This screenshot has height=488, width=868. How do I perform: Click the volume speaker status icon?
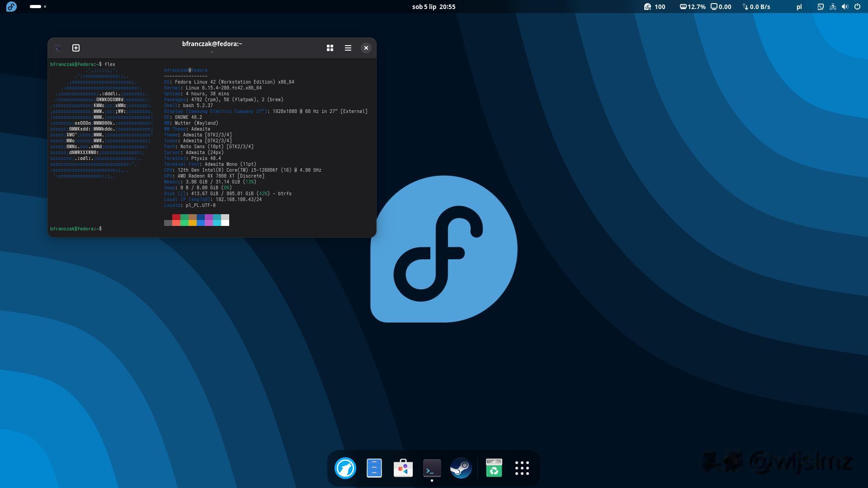point(844,7)
